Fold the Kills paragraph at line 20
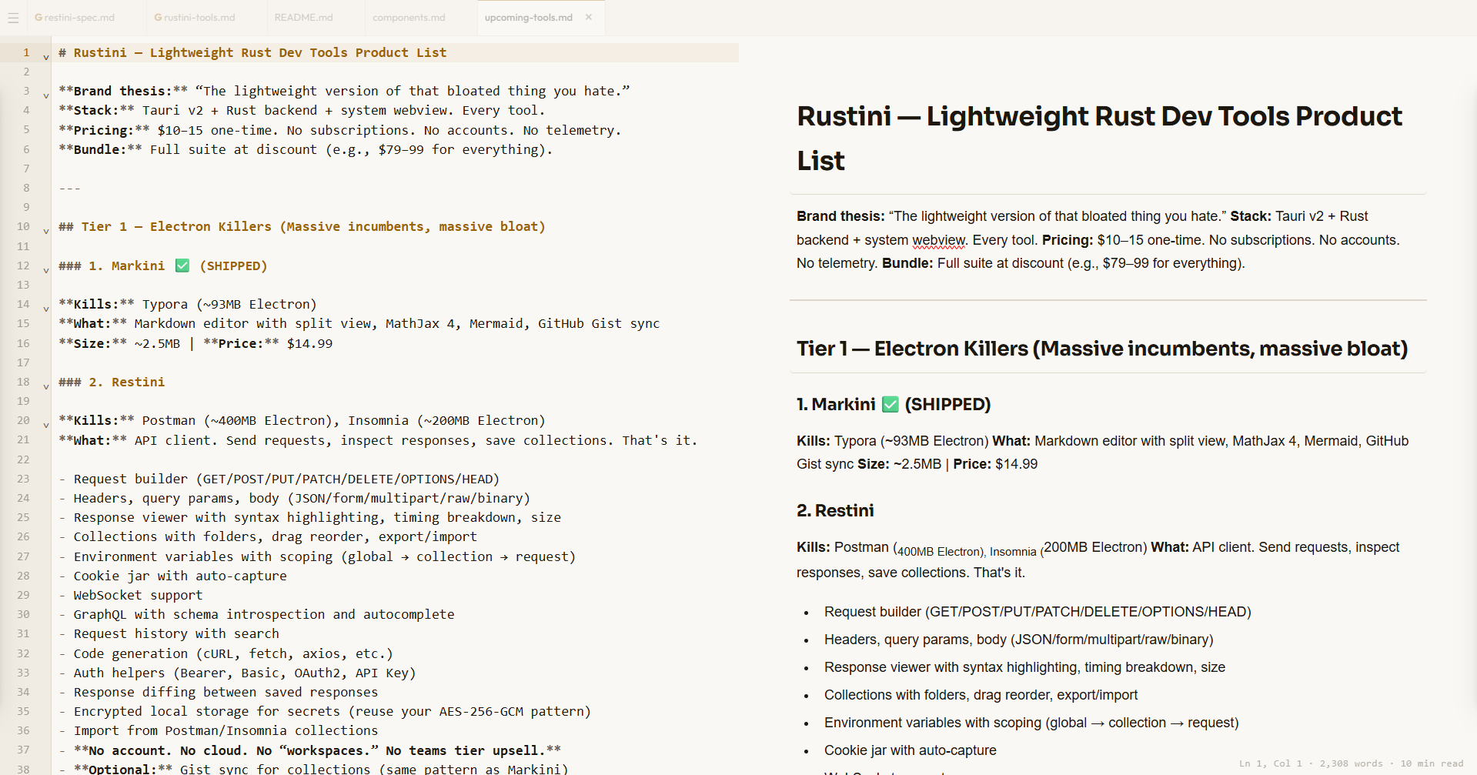The image size is (1477, 775). click(x=46, y=425)
